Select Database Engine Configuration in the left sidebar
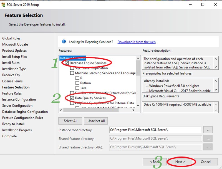The image size is (222, 169). [25, 112]
